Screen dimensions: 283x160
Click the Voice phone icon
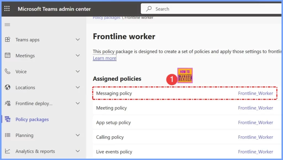[x=7, y=71]
